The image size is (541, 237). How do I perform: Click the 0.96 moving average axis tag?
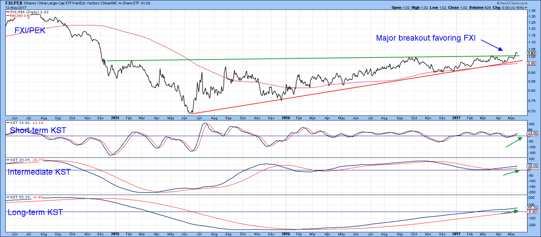532,63
